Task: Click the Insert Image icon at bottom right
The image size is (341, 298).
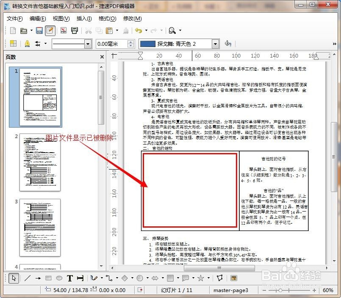Action: point(234,278)
